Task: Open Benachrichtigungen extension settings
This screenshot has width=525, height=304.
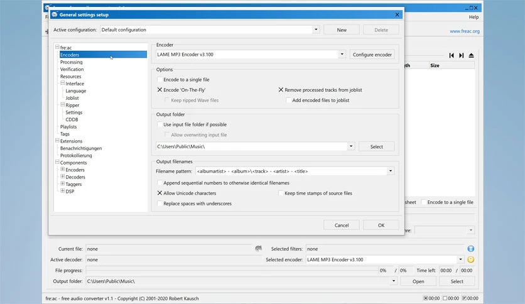Action: 81,148
